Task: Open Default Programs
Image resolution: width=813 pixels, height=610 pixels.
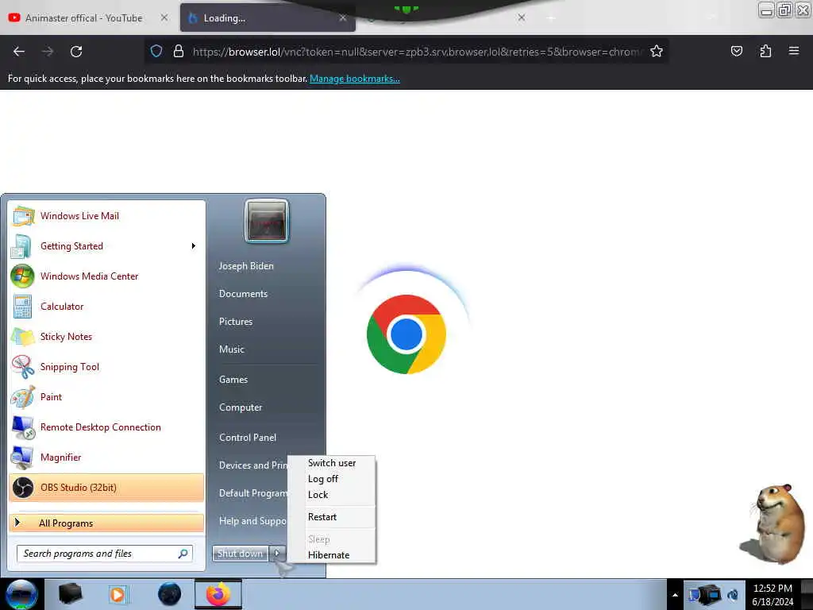Action: (253, 493)
